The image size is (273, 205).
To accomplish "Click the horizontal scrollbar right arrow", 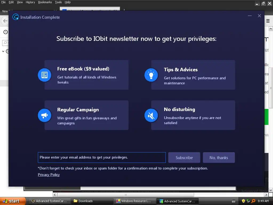I will point(266,195).
